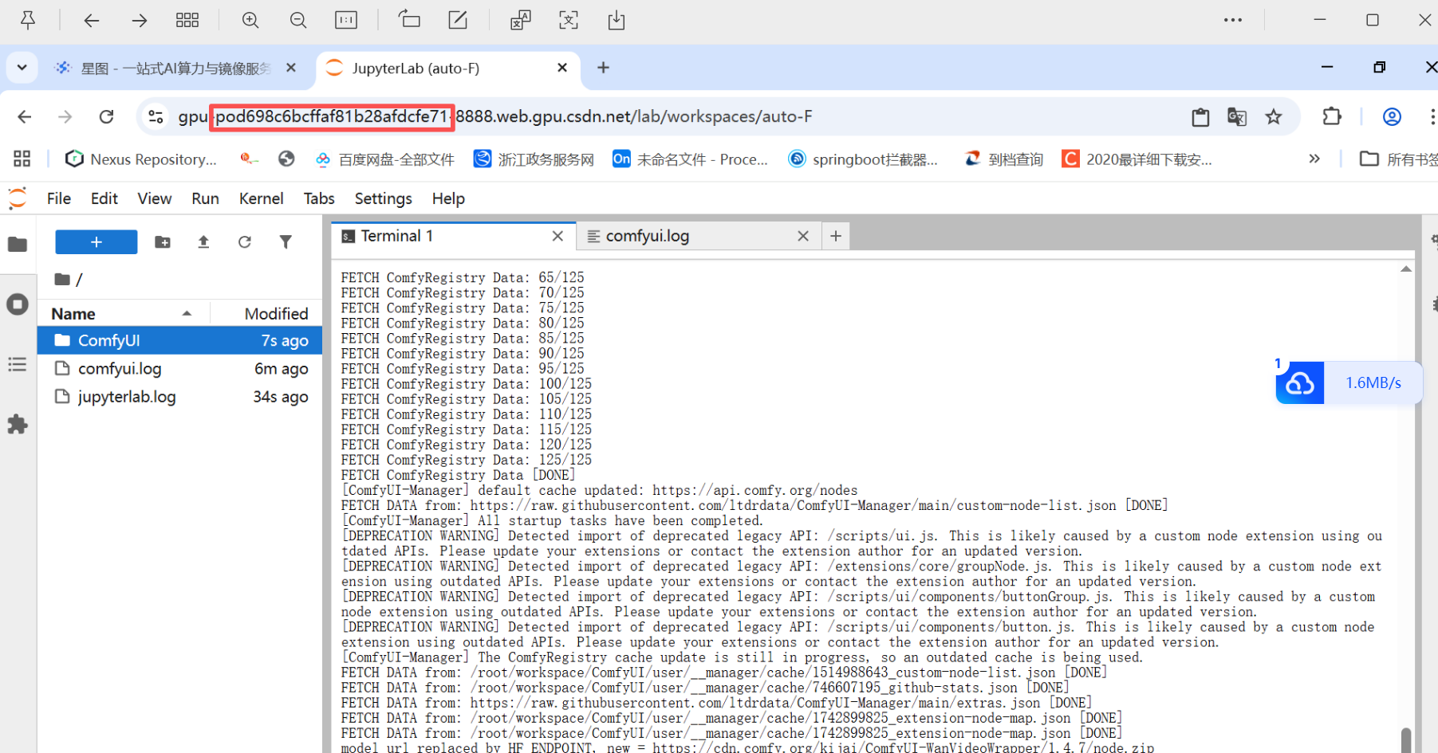Image resolution: width=1438 pixels, height=753 pixels.
Task: Close the 星图 browser tab
Action: click(x=291, y=68)
